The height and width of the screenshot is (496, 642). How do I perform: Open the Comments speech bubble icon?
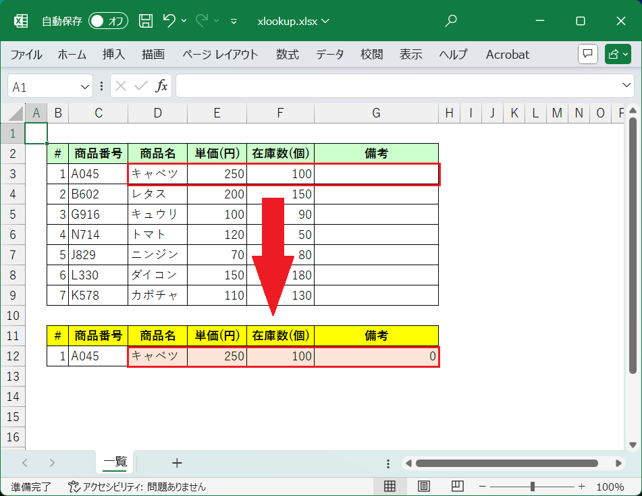(588, 55)
